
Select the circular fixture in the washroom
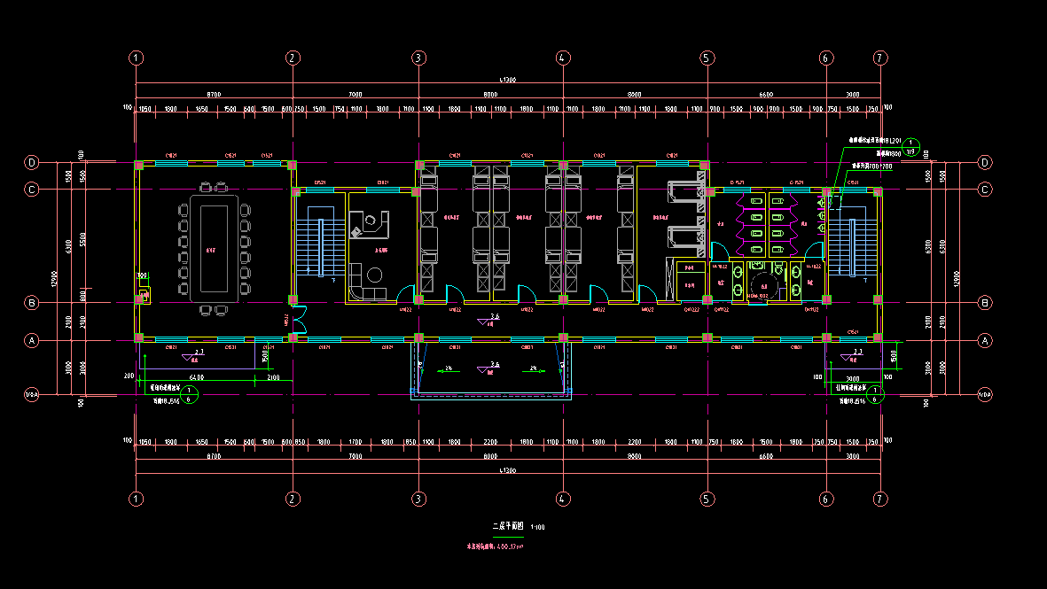tap(762, 285)
